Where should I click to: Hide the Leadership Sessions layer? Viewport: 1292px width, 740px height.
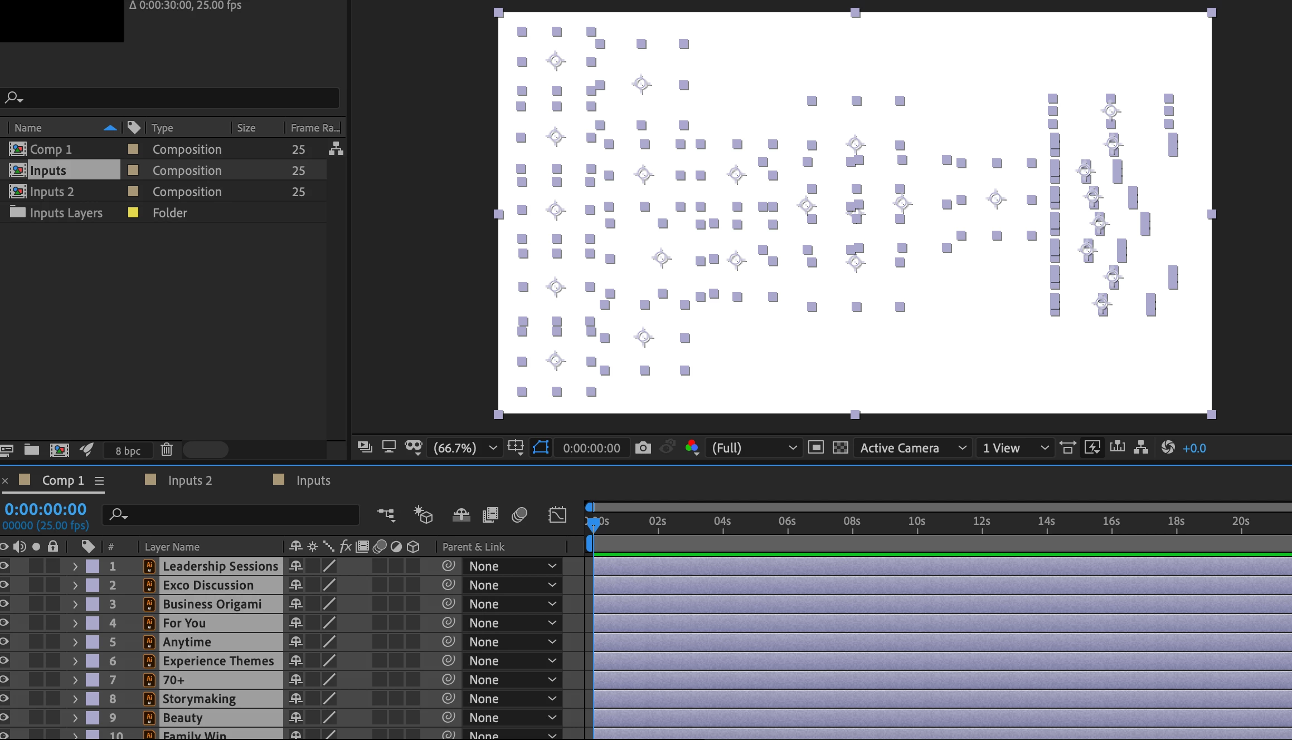tap(4, 566)
